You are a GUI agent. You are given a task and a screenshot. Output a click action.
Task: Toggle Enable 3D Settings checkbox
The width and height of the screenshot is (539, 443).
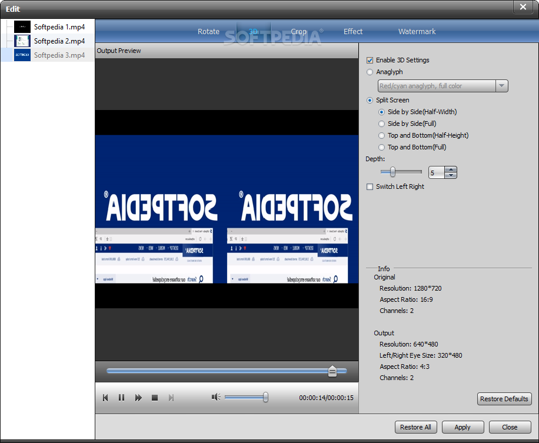click(370, 61)
